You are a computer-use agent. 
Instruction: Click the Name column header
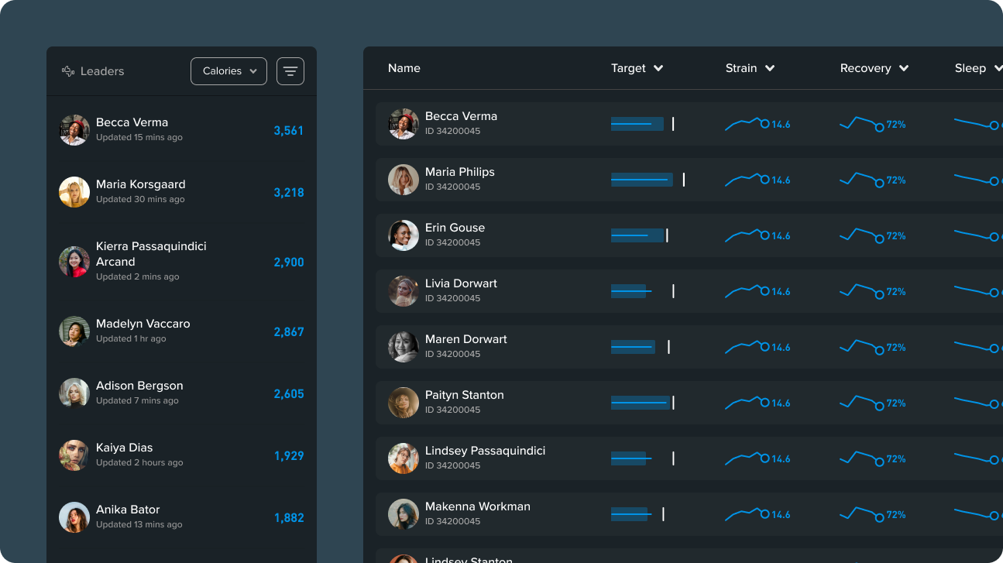[x=404, y=68]
